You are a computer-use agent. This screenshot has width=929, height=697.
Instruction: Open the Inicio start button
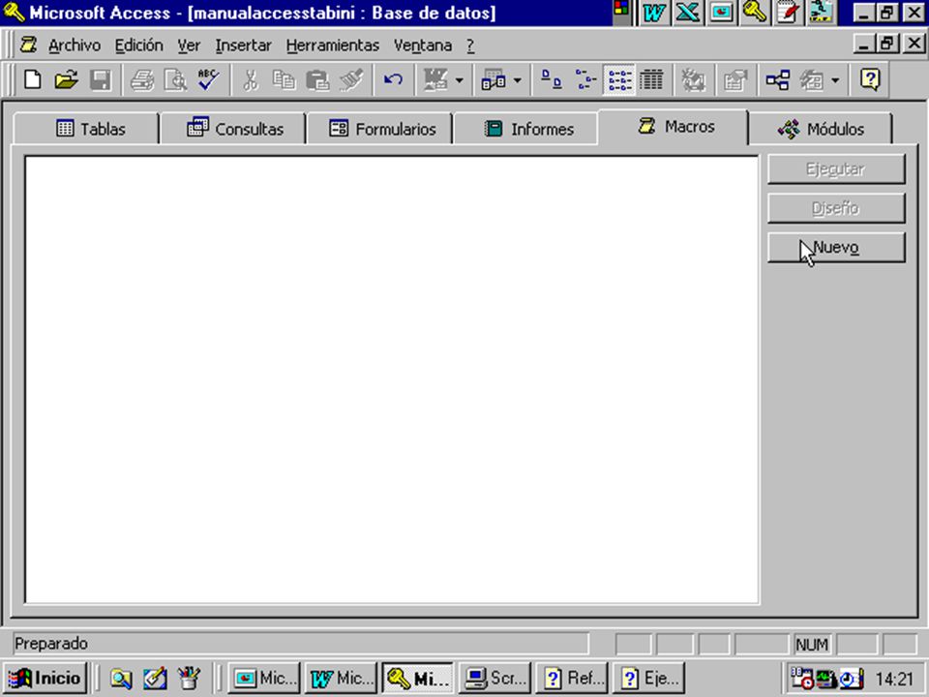click(45, 678)
